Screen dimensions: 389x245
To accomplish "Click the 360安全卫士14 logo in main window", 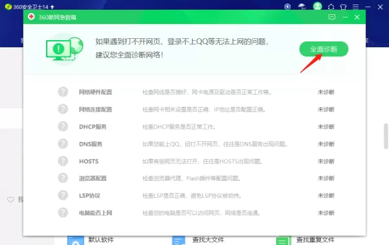I will [x=8, y=6].
